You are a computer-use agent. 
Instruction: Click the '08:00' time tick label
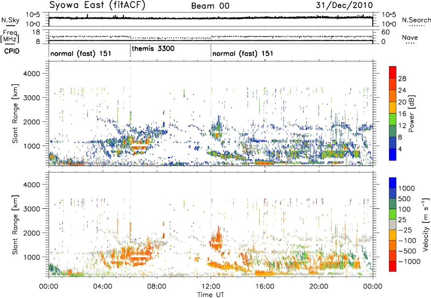coord(157,287)
